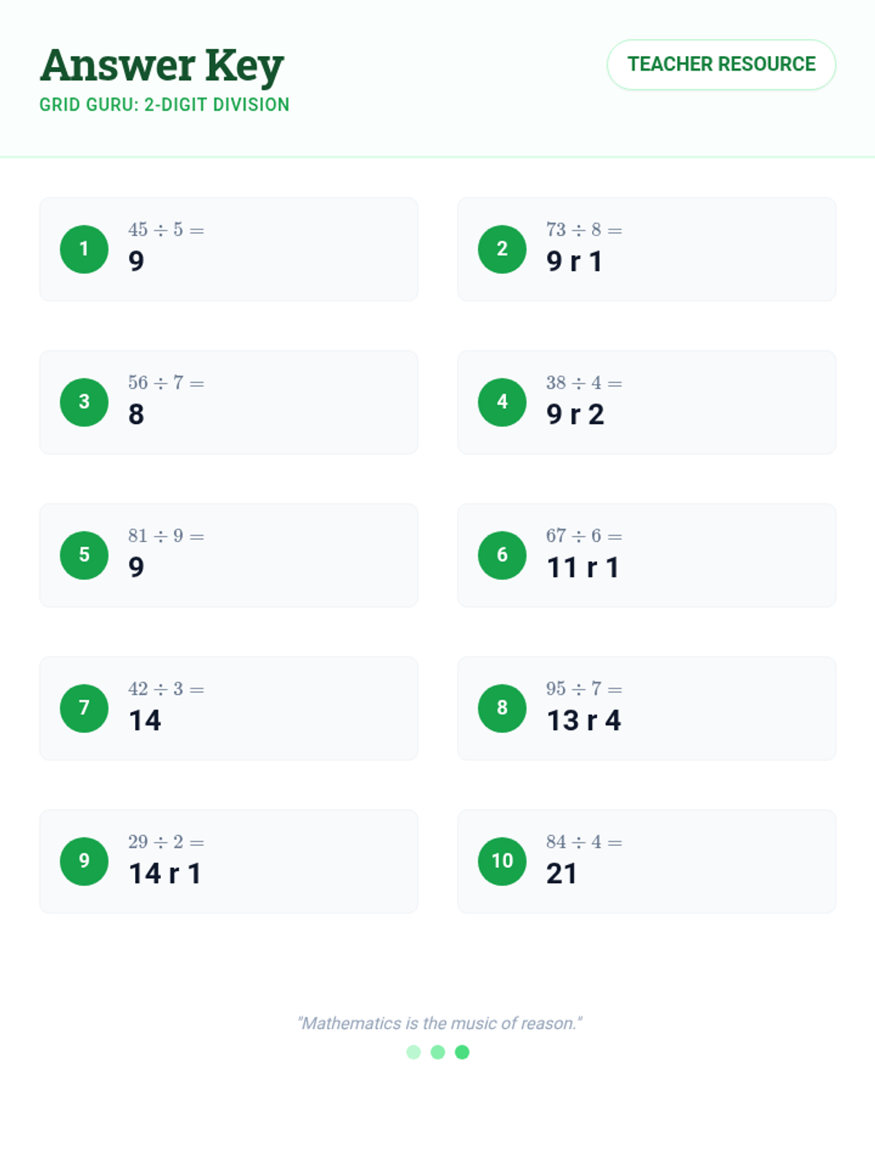Click the green number 10 badge
This screenshot has height=1166, width=875.
pyautogui.click(x=502, y=861)
